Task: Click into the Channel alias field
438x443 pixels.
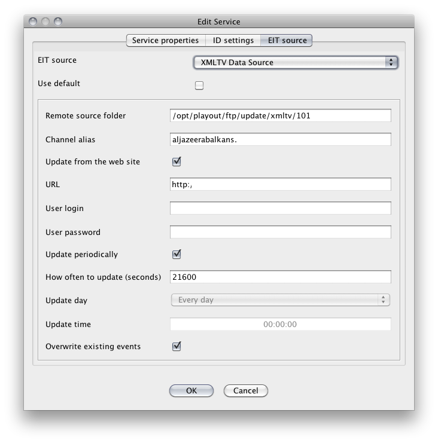Action: coord(281,139)
